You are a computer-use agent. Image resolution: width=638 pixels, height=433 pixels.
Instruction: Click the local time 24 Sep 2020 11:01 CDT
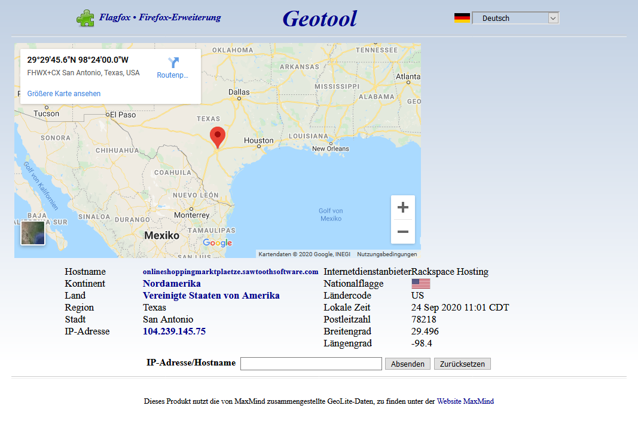(460, 308)
